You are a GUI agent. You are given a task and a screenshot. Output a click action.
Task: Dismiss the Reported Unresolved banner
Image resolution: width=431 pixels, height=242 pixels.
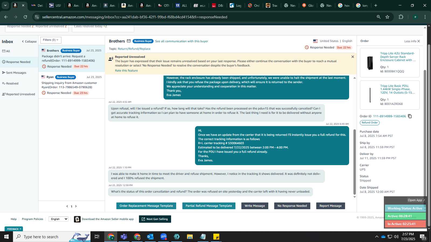click(353, 57)
